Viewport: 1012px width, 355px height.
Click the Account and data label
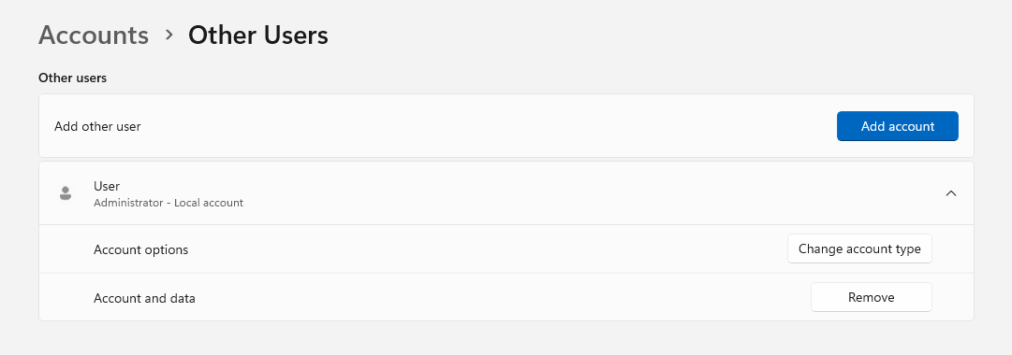pos(144,298)
